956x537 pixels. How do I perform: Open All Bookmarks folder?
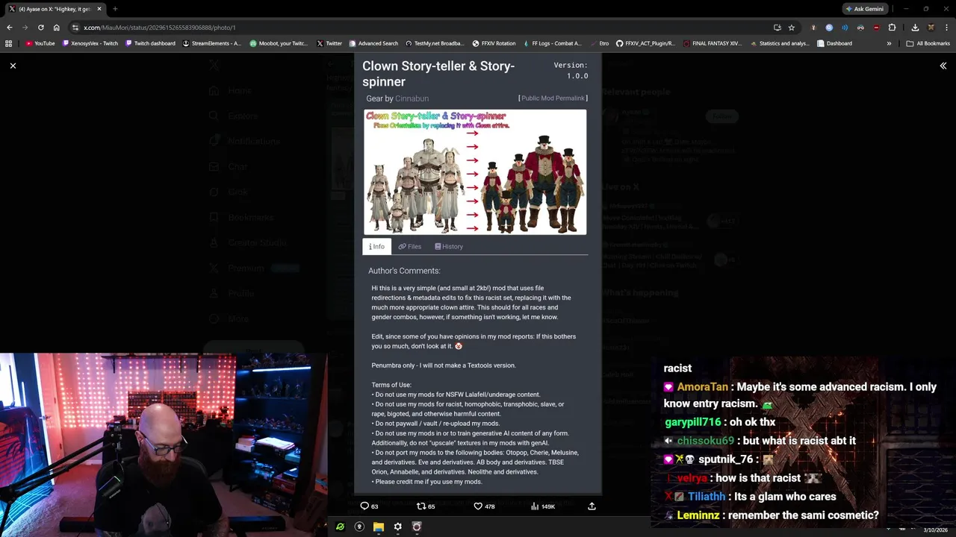click(x=928, y=43)
